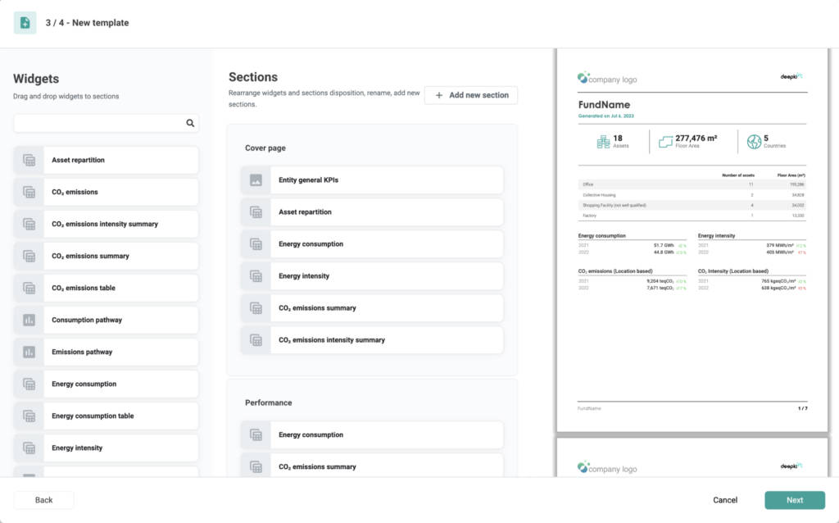Click the Entity general KPIs image icon
The height and width of the screenshot is (523, 839).
click(256, 180)
